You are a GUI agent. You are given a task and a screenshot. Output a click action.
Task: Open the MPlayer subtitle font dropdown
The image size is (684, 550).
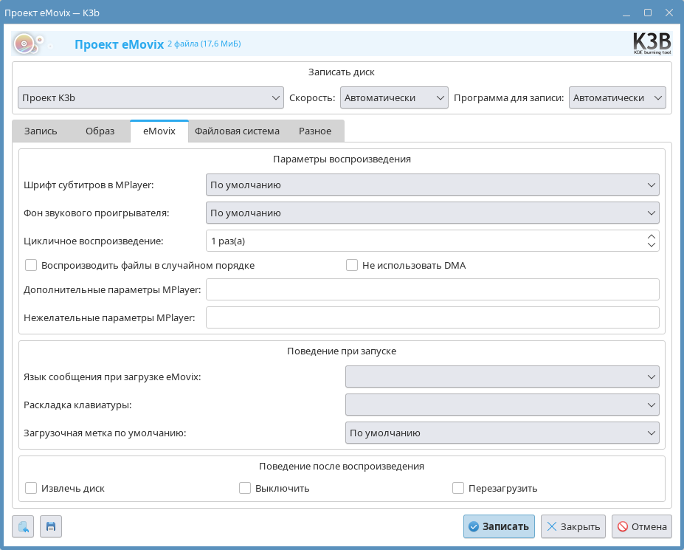pos(432,185)
